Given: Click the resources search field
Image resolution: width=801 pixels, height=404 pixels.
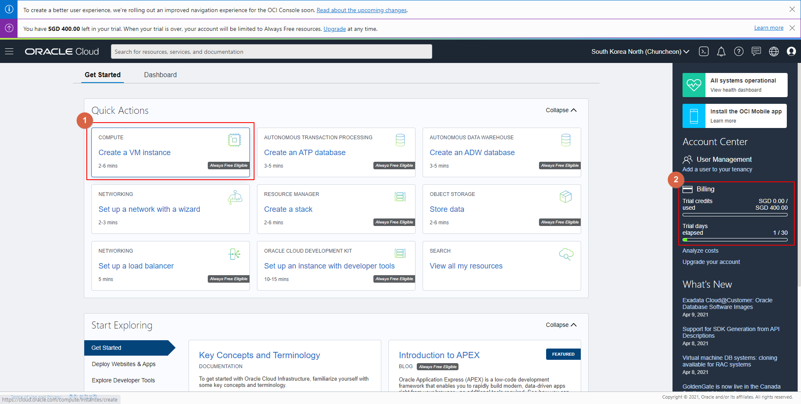Looking at the screenshot, I should pos(272,52).
